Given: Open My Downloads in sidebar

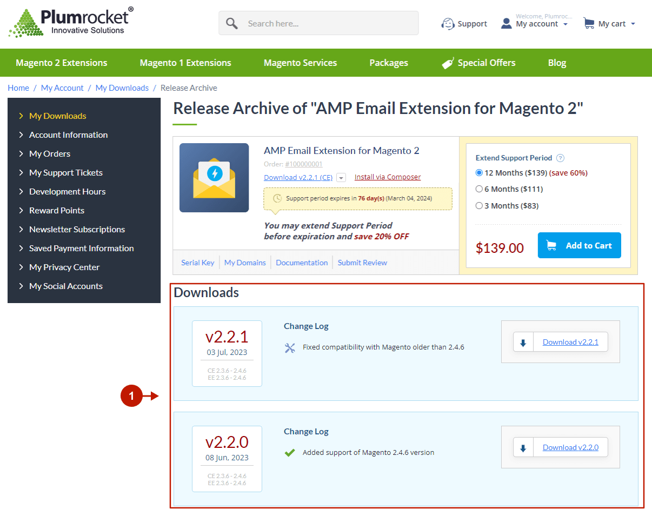Looking at the screenshot, I should (58, 116).
